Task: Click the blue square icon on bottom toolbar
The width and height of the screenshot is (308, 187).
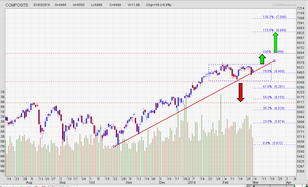Action: pyautogui.click(x=29, y=186)
